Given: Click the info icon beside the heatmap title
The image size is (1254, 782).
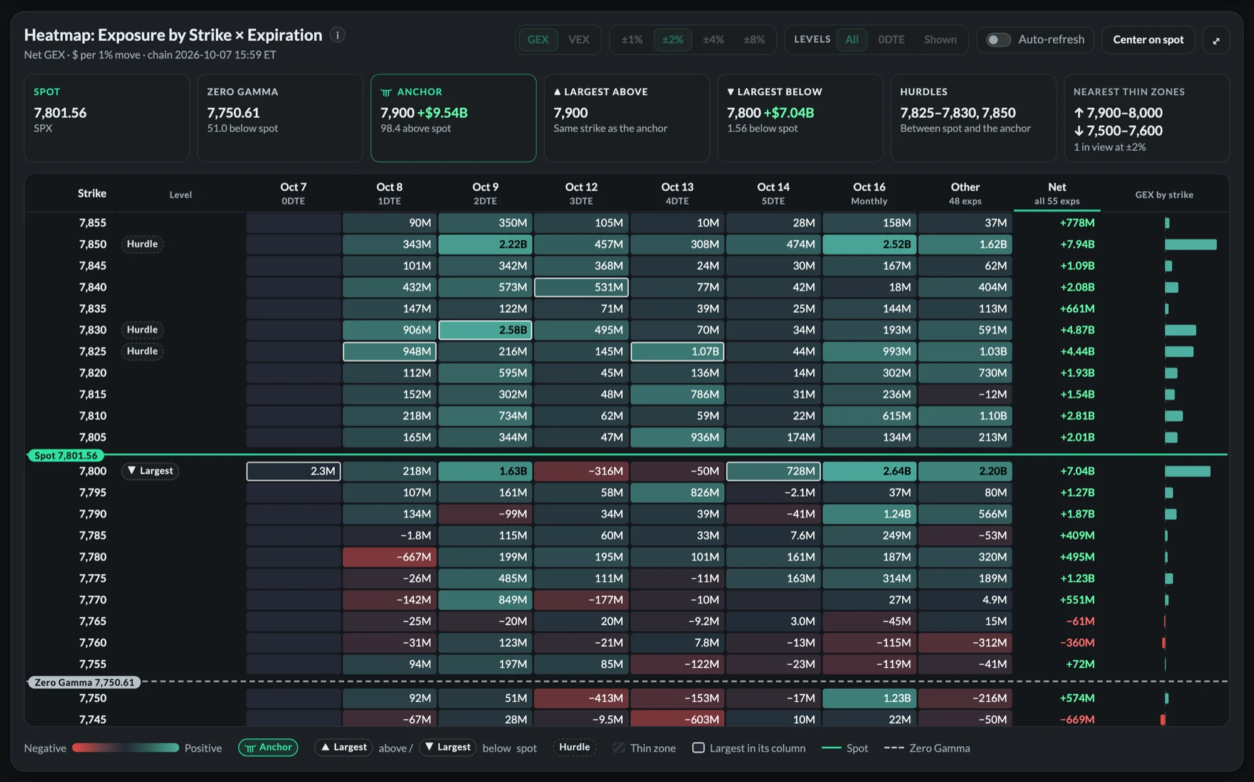Looking at the screenshot, I should (337, 35).
